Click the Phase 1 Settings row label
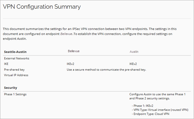This screenshot has width=194, height=119. (15, 94)
